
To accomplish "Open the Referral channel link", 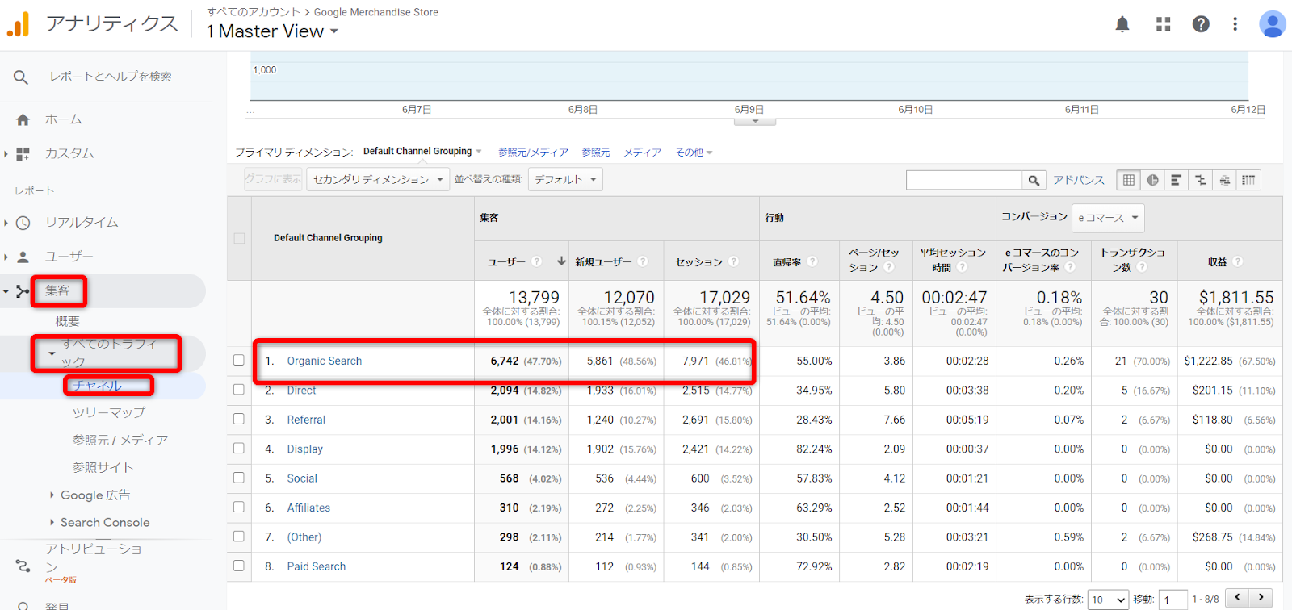I will click(306, 420).
